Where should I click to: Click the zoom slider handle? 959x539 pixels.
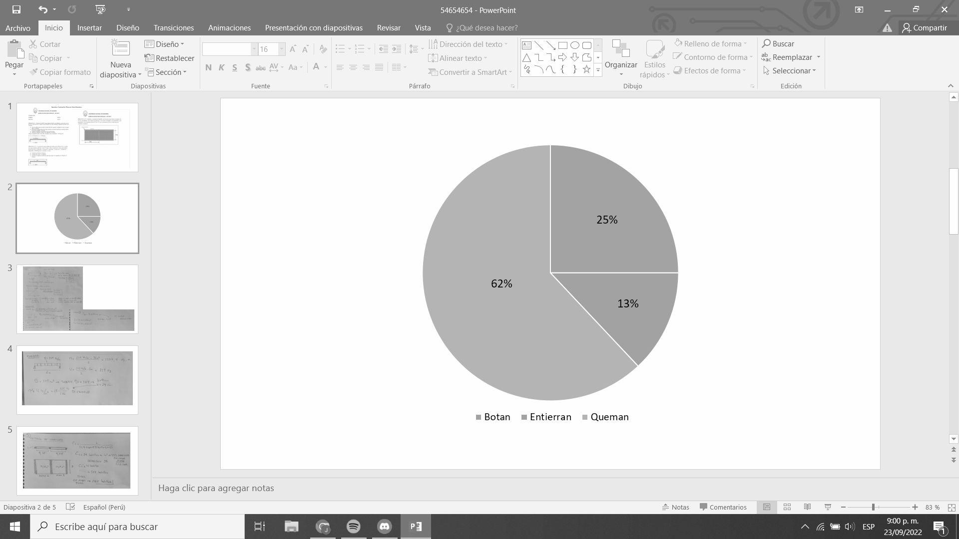click(873, 507)
